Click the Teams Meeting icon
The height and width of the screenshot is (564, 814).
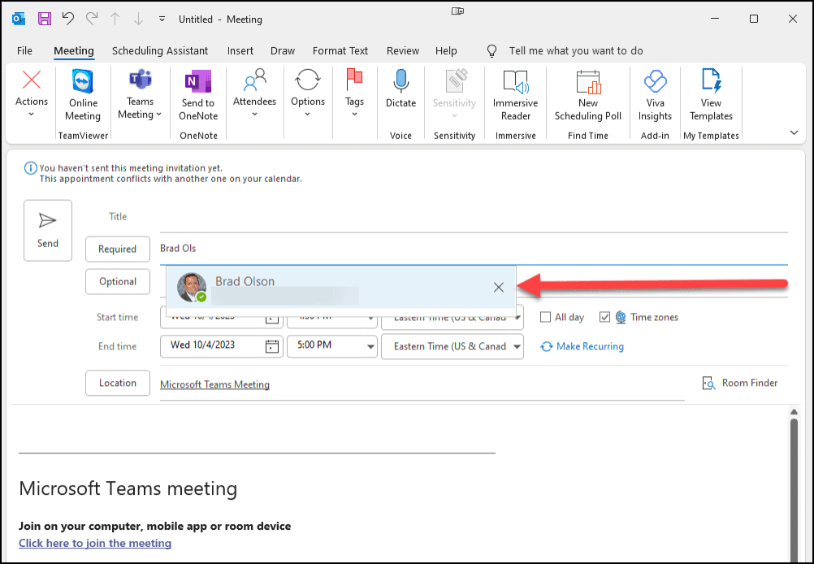click(x=141, y=80)
